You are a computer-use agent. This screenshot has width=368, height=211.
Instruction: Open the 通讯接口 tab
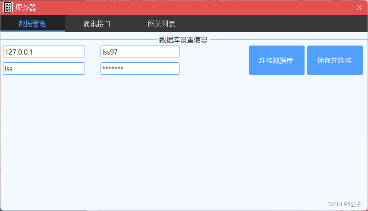point(97,24)
